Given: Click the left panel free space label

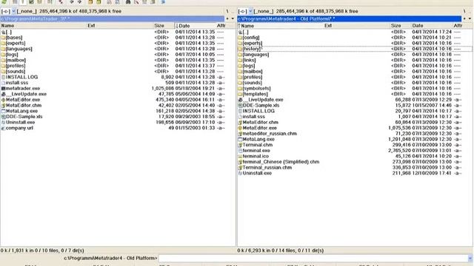Looking at the screenshot, I should 81,11.
